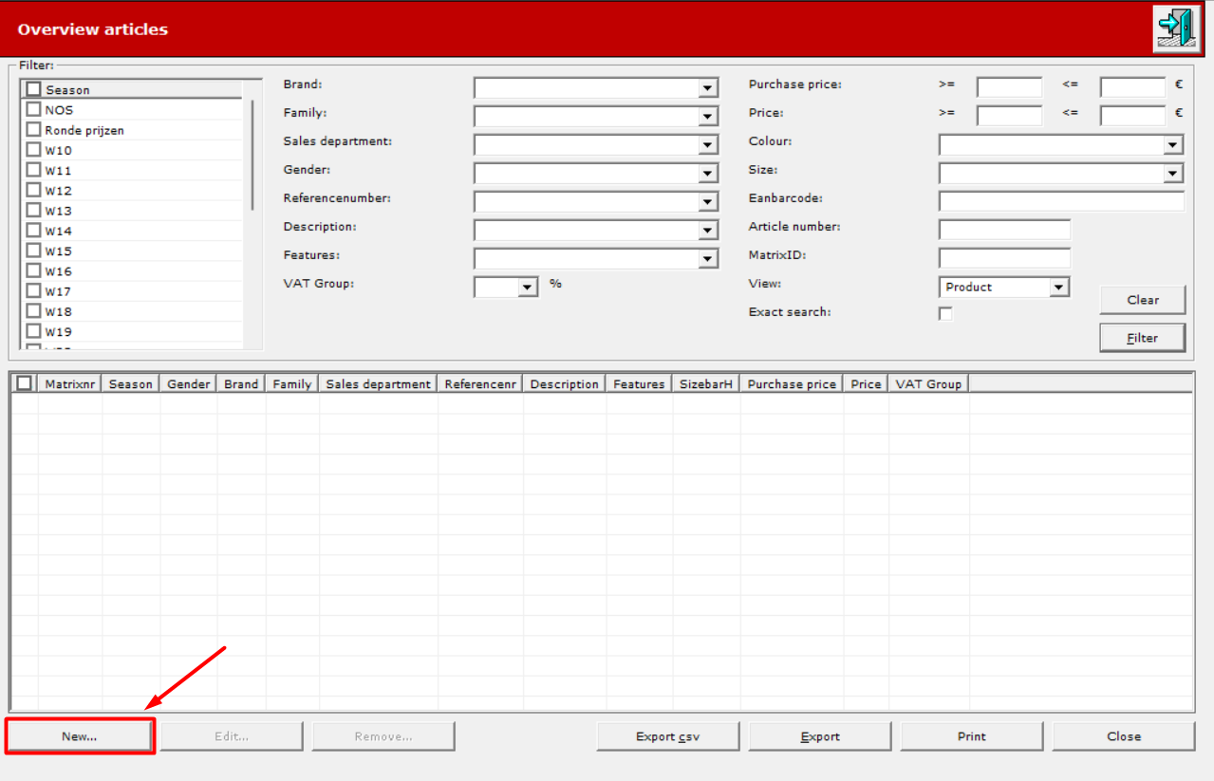
Task: Click the Brand column header
Action: pyautogui.click(x=241, y=383)
